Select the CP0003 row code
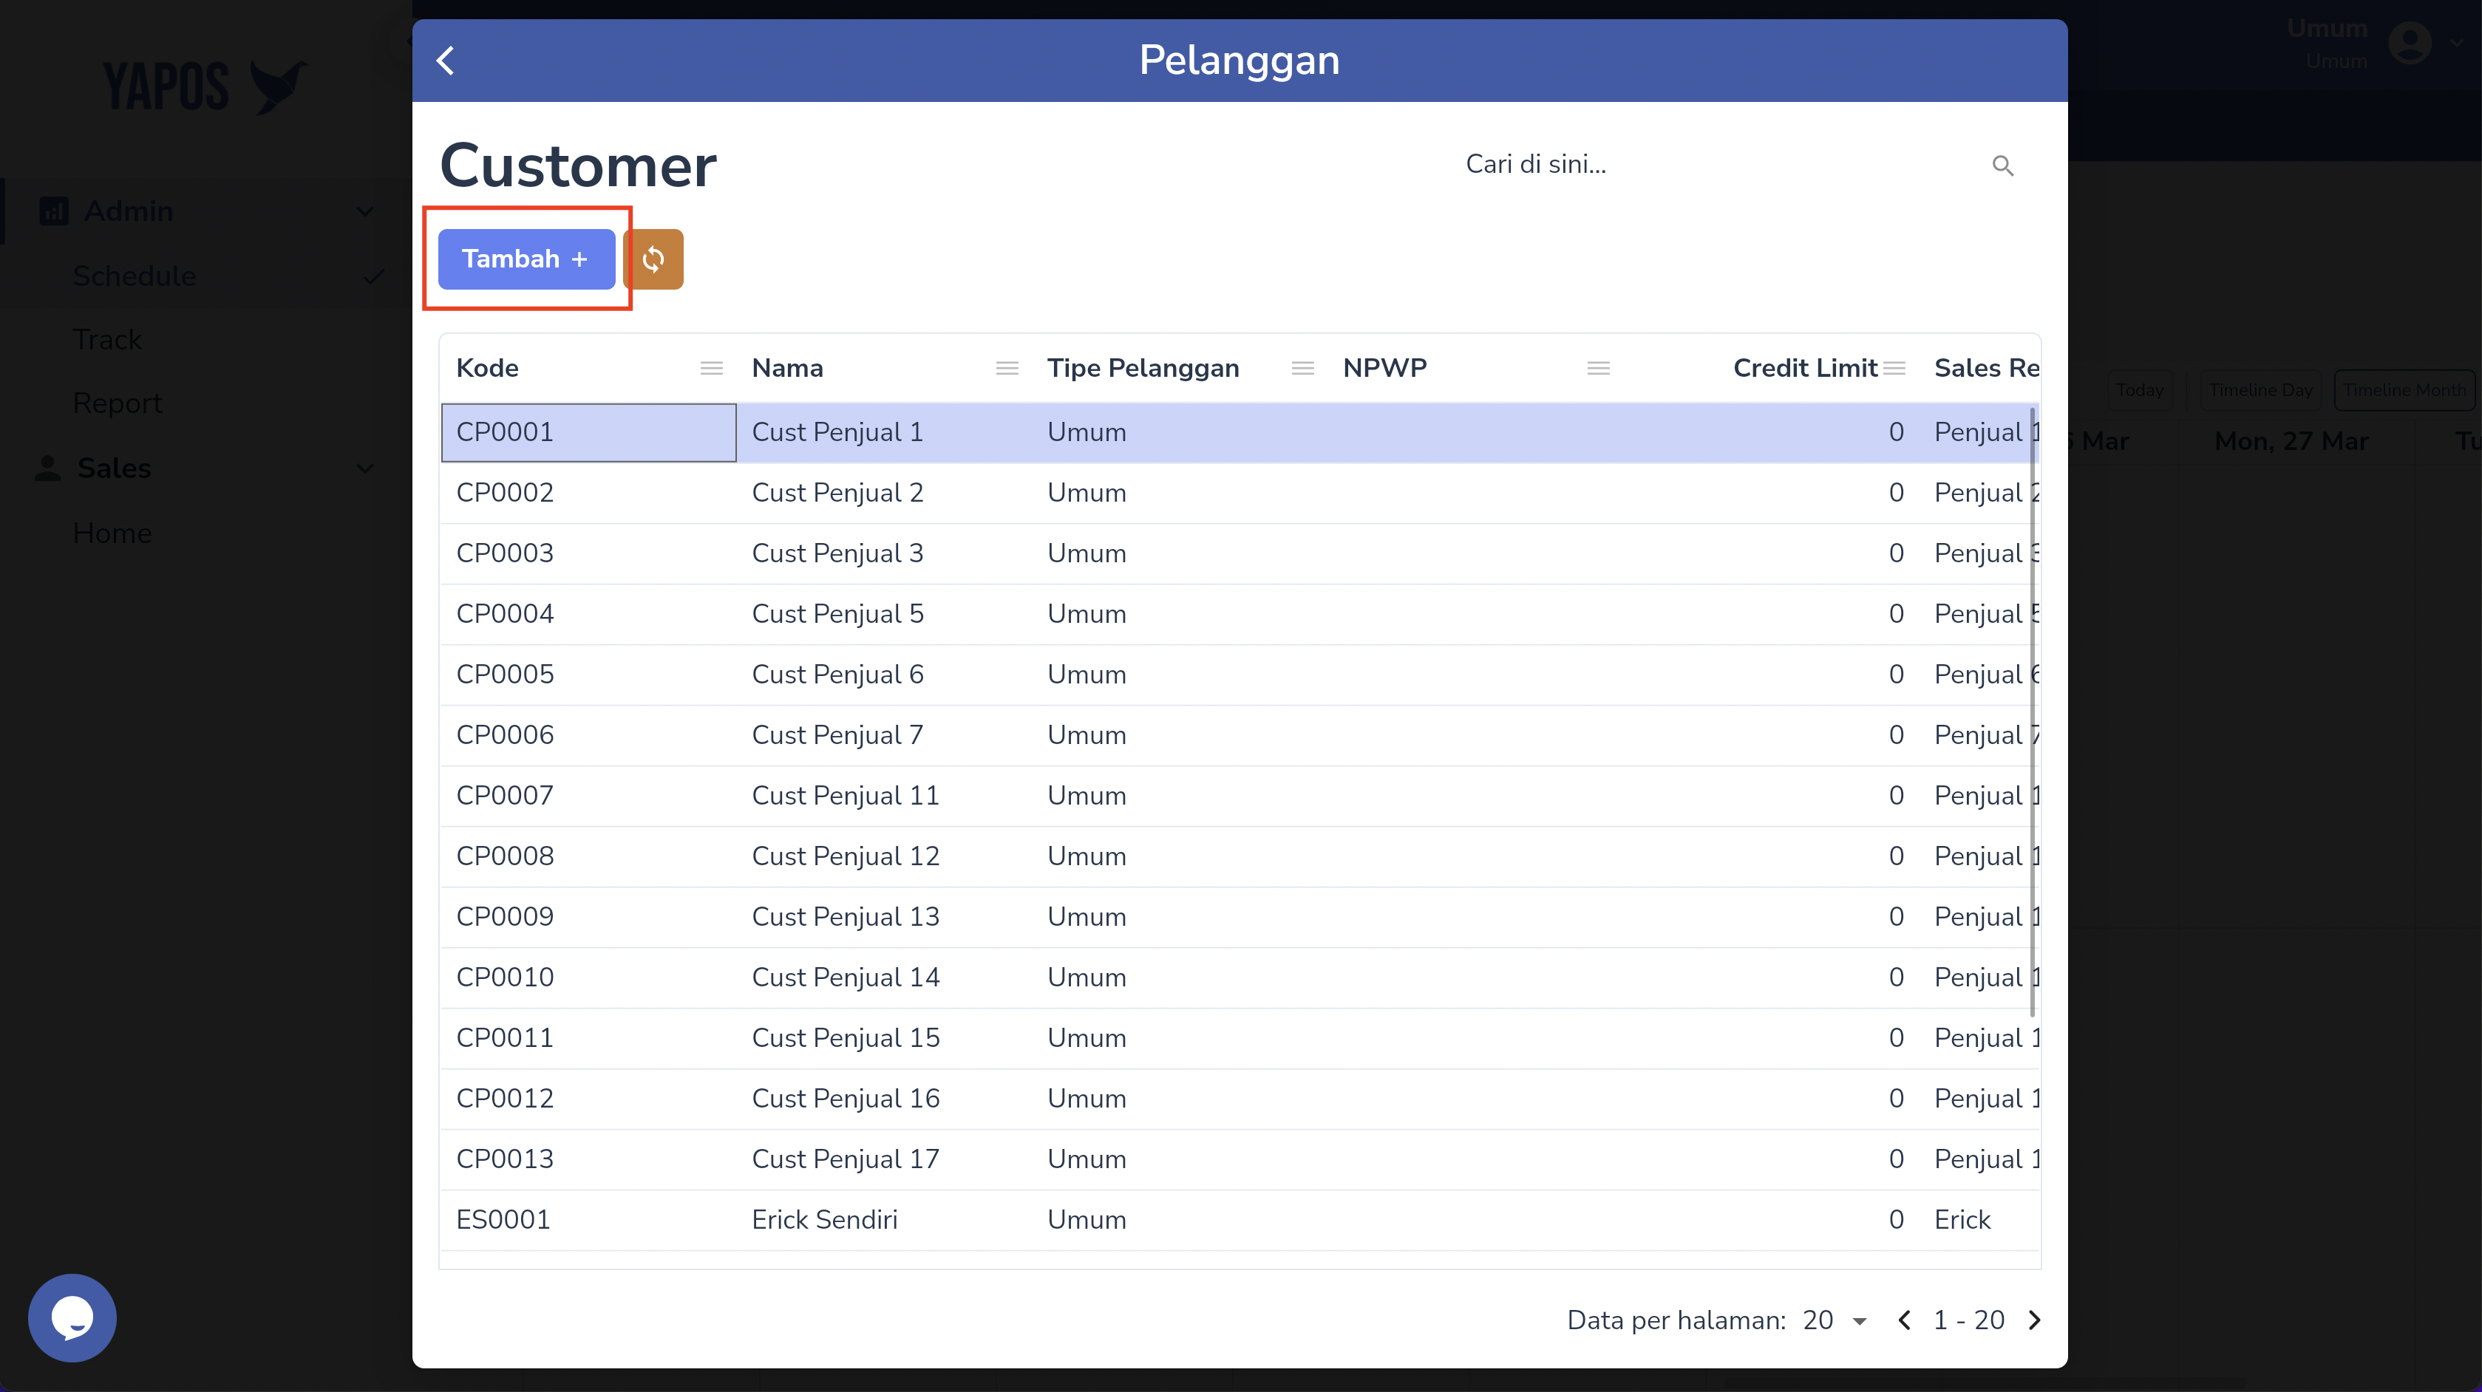Image resolution: width=2482 pixels, height=1392 pixels. [x=505, y=554]
